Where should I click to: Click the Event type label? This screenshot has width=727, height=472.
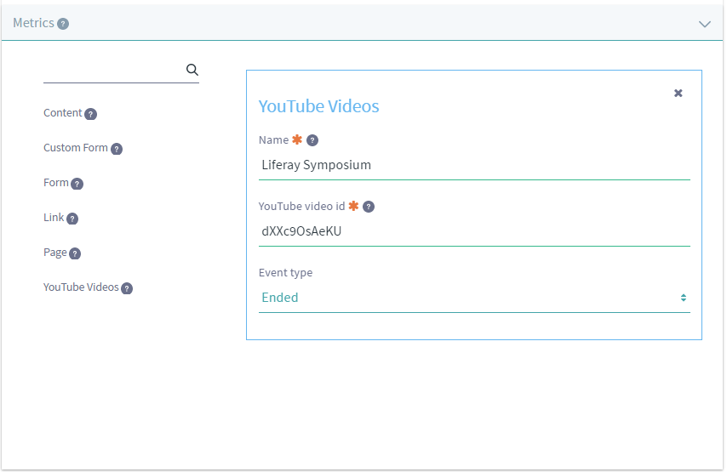286,273
